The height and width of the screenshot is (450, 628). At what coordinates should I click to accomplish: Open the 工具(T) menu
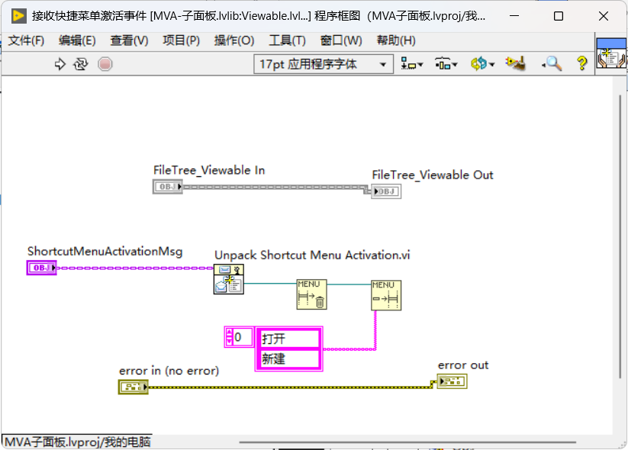(x=287, y=40)
